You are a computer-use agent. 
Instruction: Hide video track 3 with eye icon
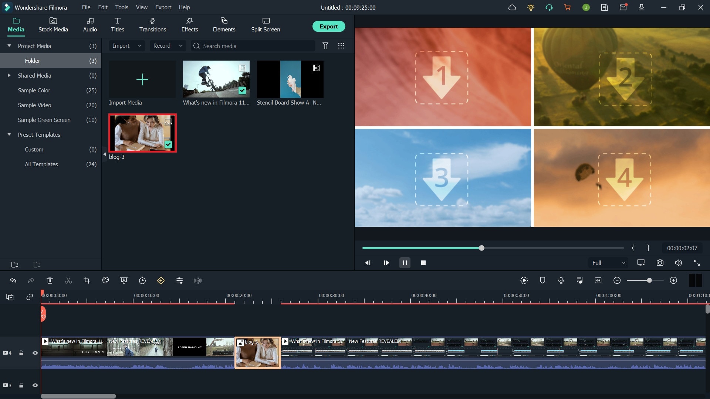tap(35, 385)
